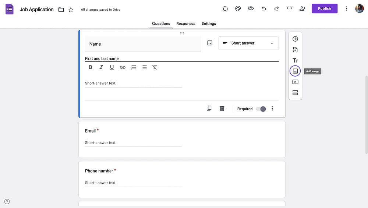Click the move to folder icon
This screenshot has height=208, width=368.
point(61,10)
